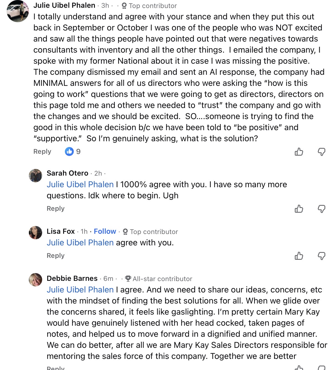Thumbs down Sarah Otero's reply
Image resolution: width=335 pixels, height=370 pixels.
[321, 209]
